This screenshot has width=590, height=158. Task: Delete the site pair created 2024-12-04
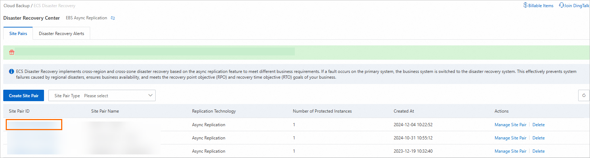538,125
